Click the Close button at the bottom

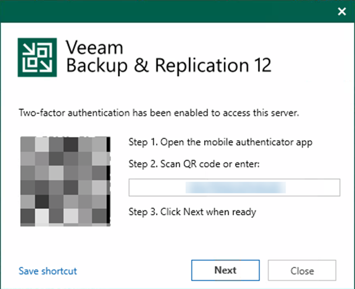[x=302, y=270]
